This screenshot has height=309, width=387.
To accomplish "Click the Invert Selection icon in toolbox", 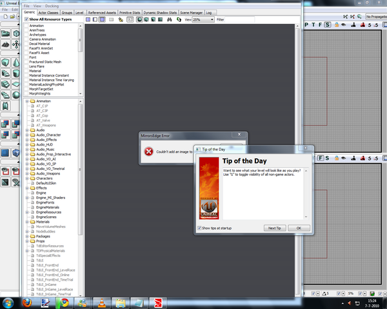I will pos(5,182).
